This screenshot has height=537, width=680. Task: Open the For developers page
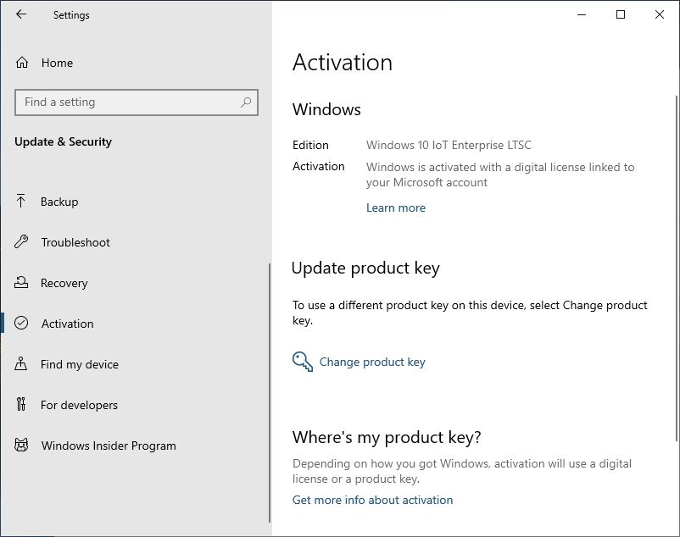79,406
